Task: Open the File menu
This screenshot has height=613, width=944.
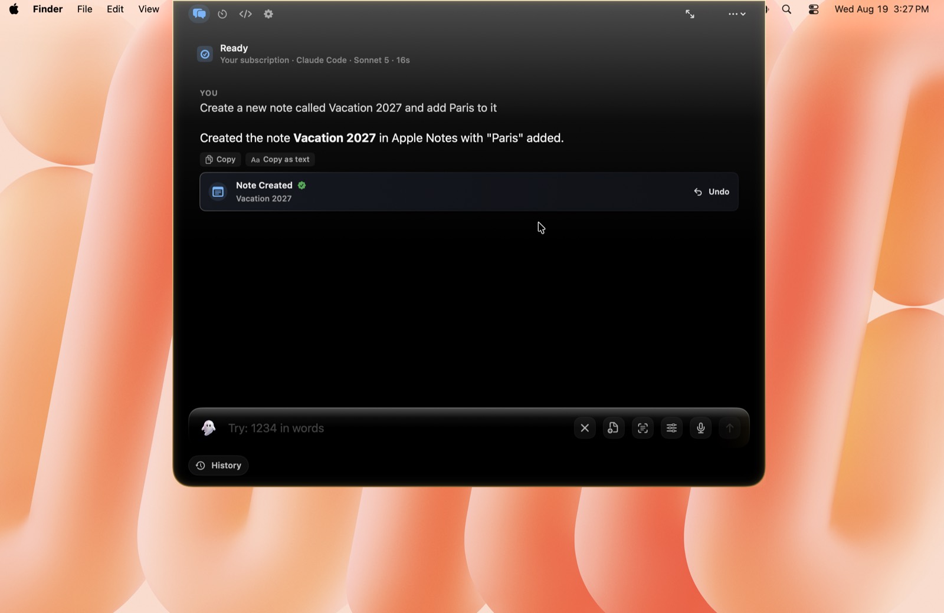Action: [85, 9]
